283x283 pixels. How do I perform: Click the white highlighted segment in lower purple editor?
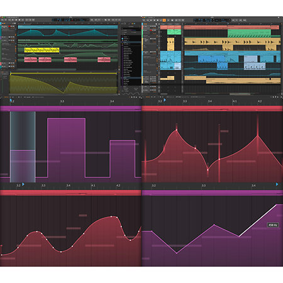258,221
